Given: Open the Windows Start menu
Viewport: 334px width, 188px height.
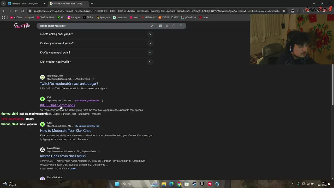Looking at the screenshot, I should [x=117, y=184].
